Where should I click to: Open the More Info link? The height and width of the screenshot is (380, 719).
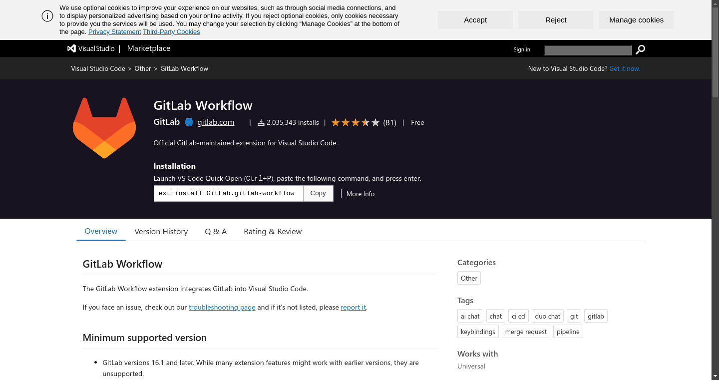pos(360,194)
